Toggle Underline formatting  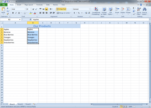19,13
